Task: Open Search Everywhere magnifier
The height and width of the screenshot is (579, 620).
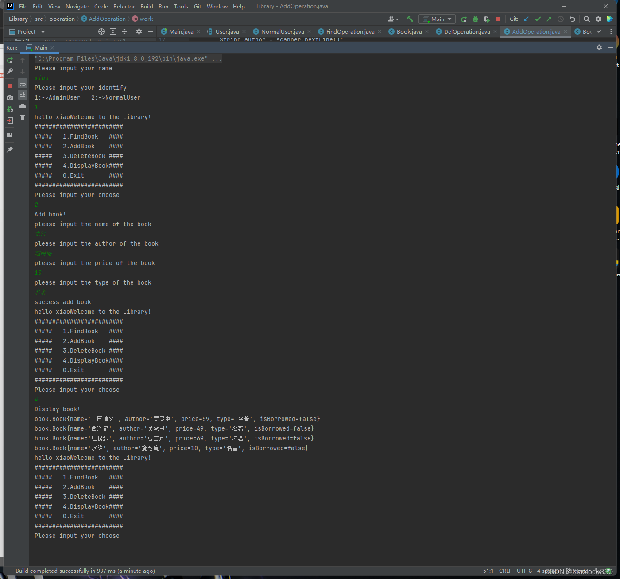Action: pos(587,19)
